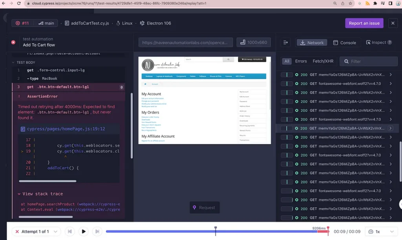Collapse the right devtools panel
Screen dimensions: 402x240
click(285, 43)
